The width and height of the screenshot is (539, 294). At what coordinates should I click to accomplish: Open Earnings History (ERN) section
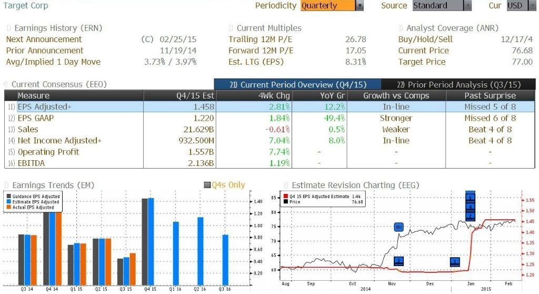[58, 28]
